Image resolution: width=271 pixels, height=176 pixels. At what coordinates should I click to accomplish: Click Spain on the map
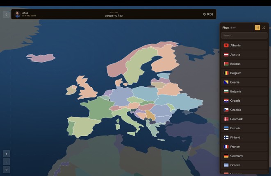tap(83, 127)
